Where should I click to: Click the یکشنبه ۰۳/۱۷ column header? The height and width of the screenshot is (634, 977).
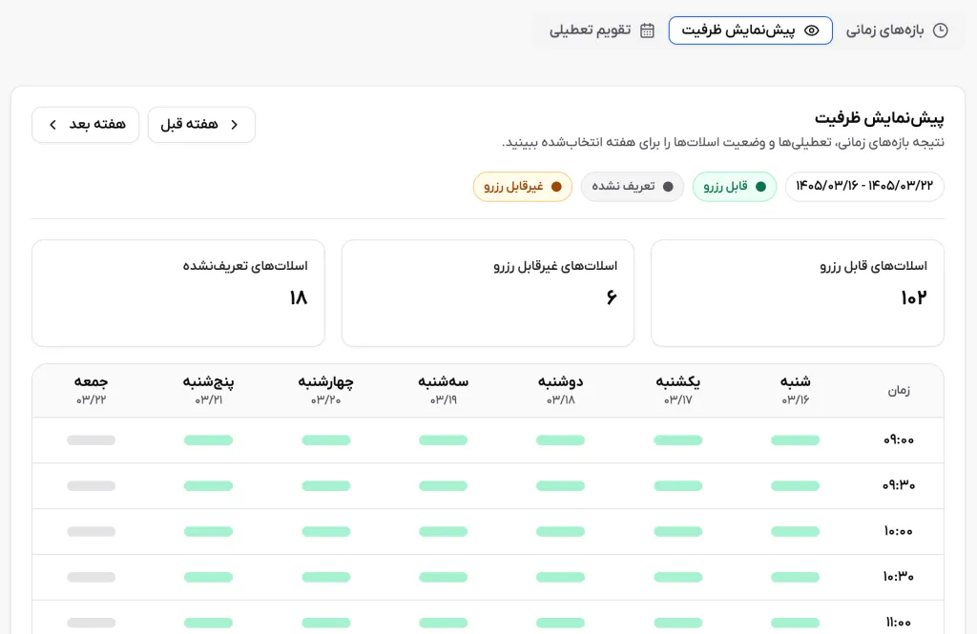point(678,390)
